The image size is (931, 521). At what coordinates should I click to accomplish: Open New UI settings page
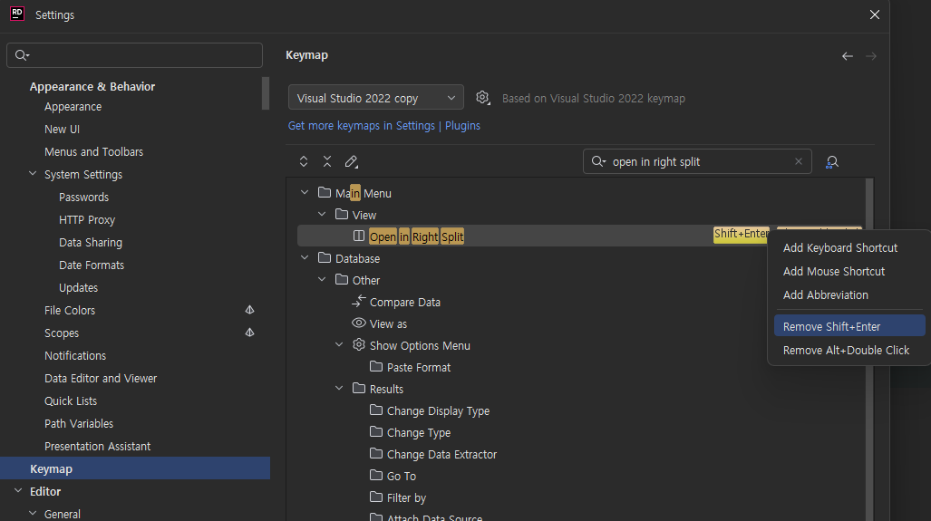[x=62, y=130]
